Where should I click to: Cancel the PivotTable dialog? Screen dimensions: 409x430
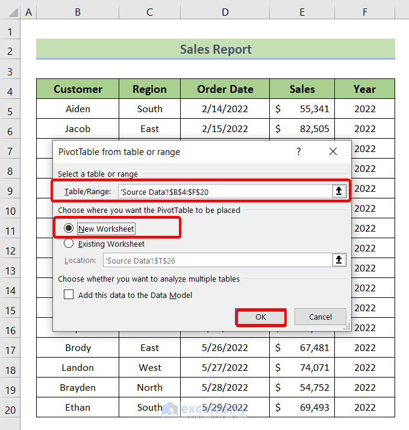pos(320,317)
